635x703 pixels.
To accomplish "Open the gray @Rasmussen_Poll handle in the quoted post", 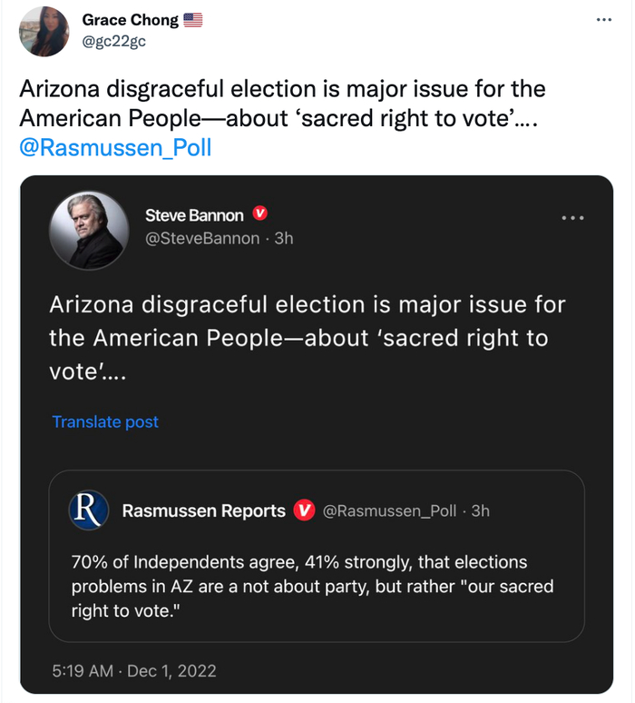I will [389, 510].
